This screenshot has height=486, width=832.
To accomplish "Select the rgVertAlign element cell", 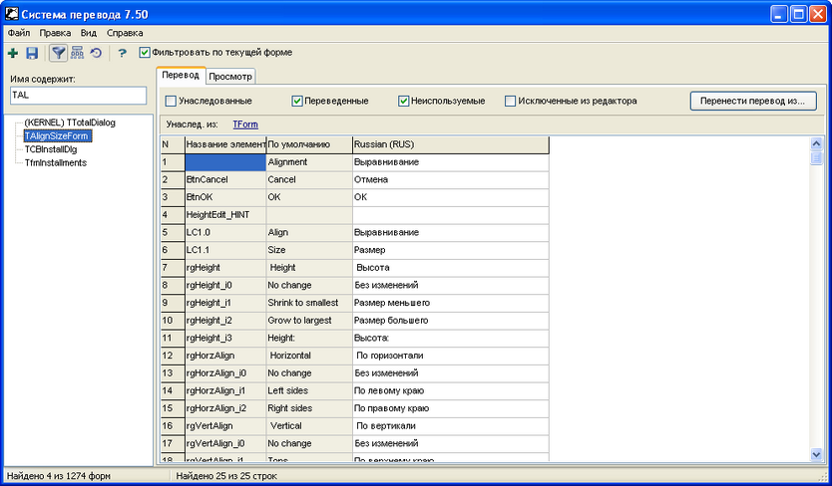I will pos(225,426).
